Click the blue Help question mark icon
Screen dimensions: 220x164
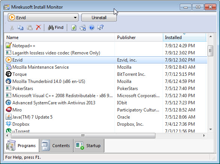point(92,27)
